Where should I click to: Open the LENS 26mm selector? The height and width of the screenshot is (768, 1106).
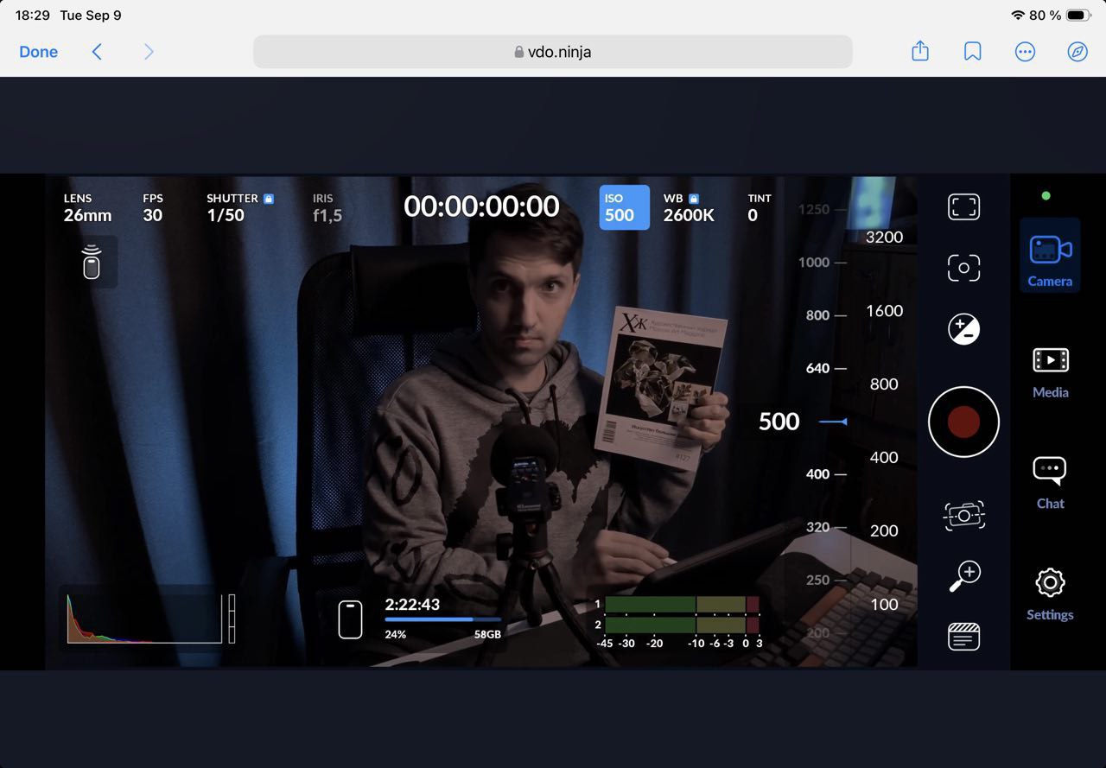pyautogui.click(x=86, y=207)
